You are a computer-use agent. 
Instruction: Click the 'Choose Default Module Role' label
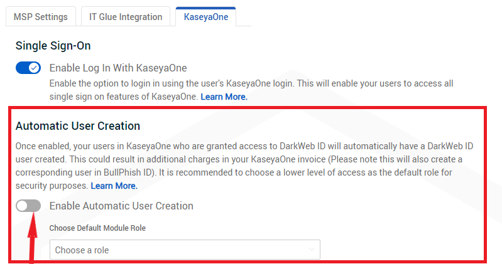[97, 228]
